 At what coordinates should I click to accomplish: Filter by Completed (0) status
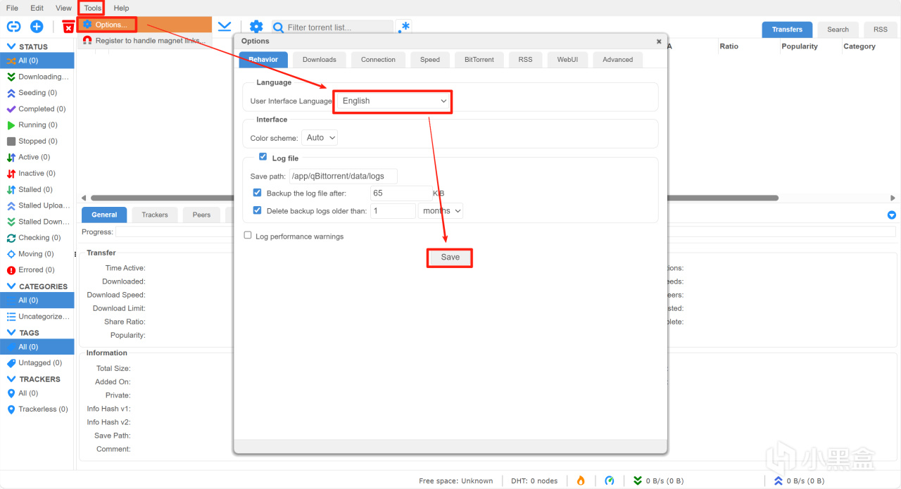[37, 109]
